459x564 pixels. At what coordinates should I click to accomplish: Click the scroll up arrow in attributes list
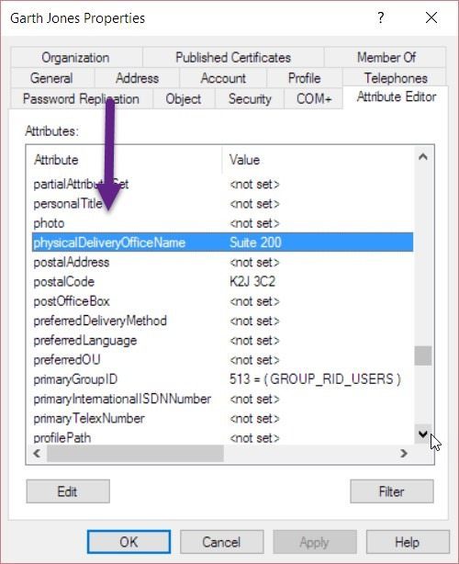(423, 156)
